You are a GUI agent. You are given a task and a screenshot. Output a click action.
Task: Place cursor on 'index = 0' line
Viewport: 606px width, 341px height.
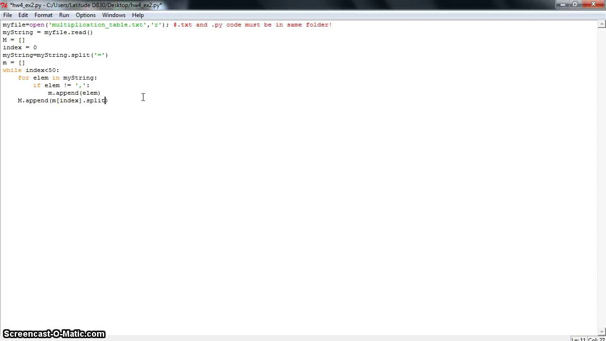19,47
